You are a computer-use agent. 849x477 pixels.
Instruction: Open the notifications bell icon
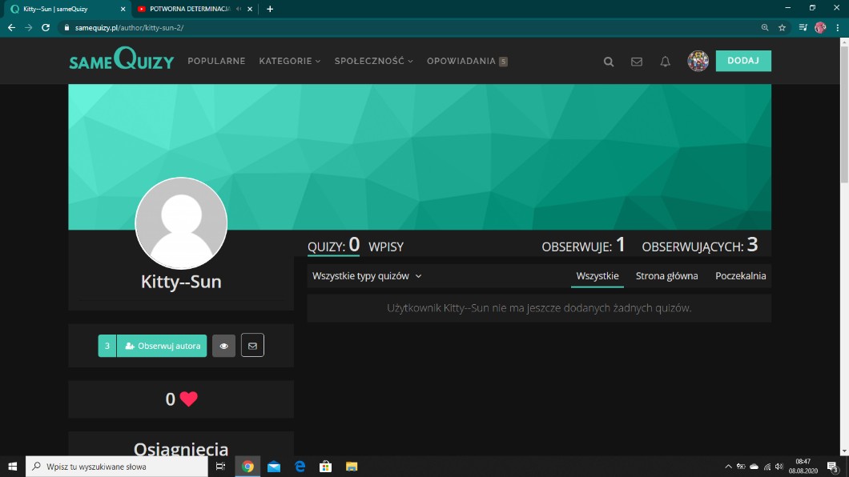pyautogui.click(x=665, y=62)
